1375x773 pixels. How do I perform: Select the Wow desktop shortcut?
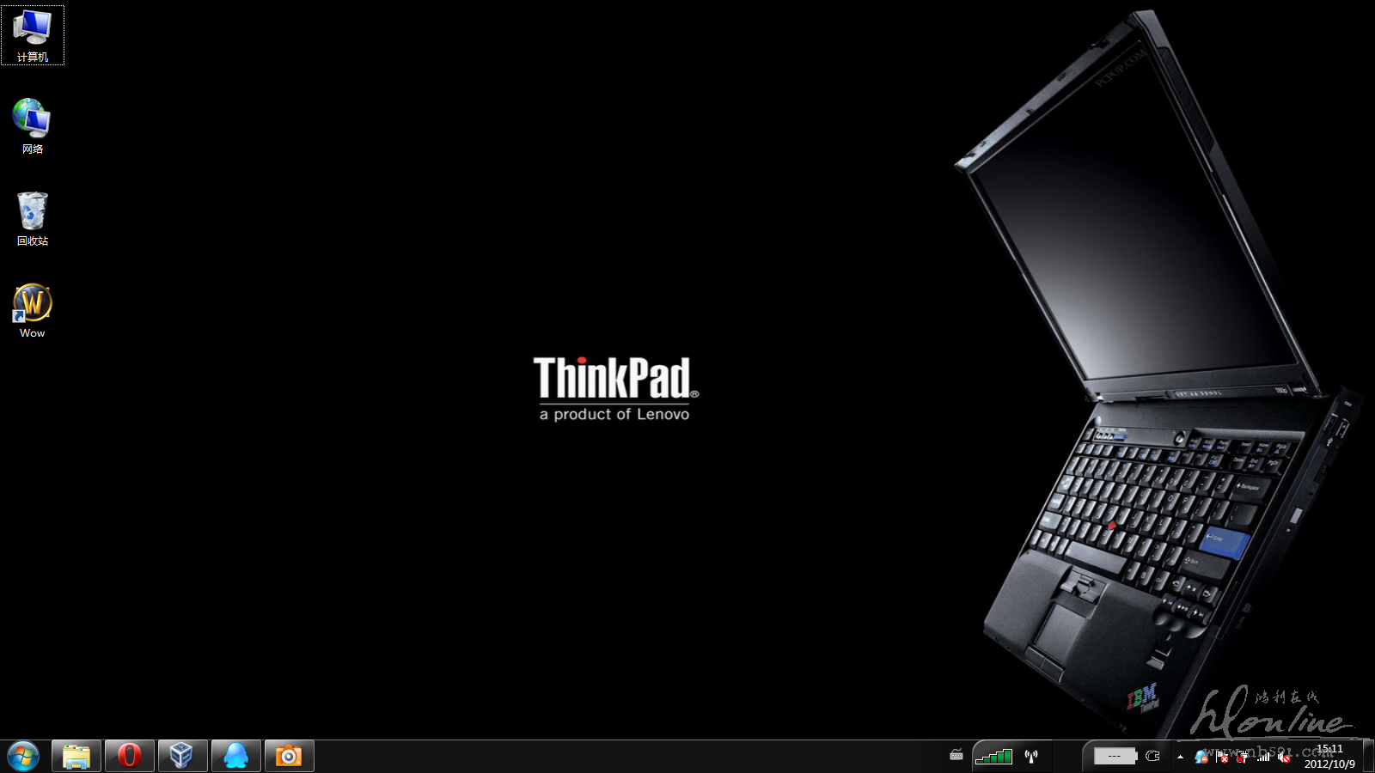(33, 311)
